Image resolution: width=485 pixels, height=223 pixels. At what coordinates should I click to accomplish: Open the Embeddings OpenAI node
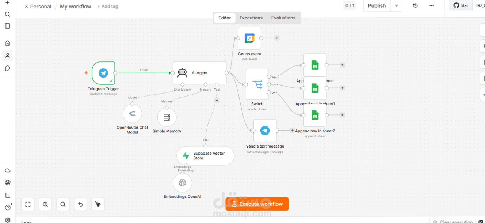pos(182,183)
